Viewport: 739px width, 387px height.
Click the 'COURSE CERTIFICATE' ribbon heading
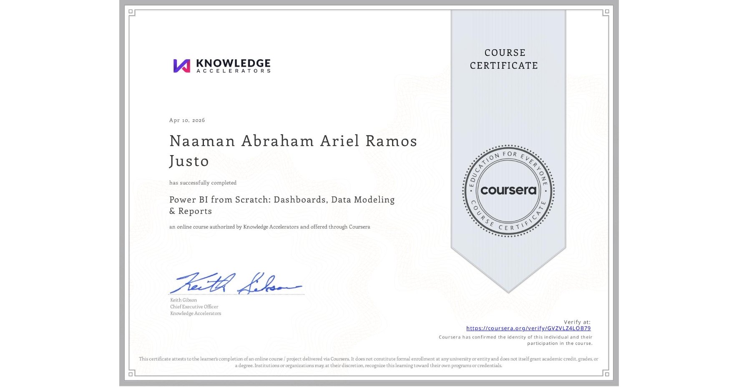[x=504, y=59]
